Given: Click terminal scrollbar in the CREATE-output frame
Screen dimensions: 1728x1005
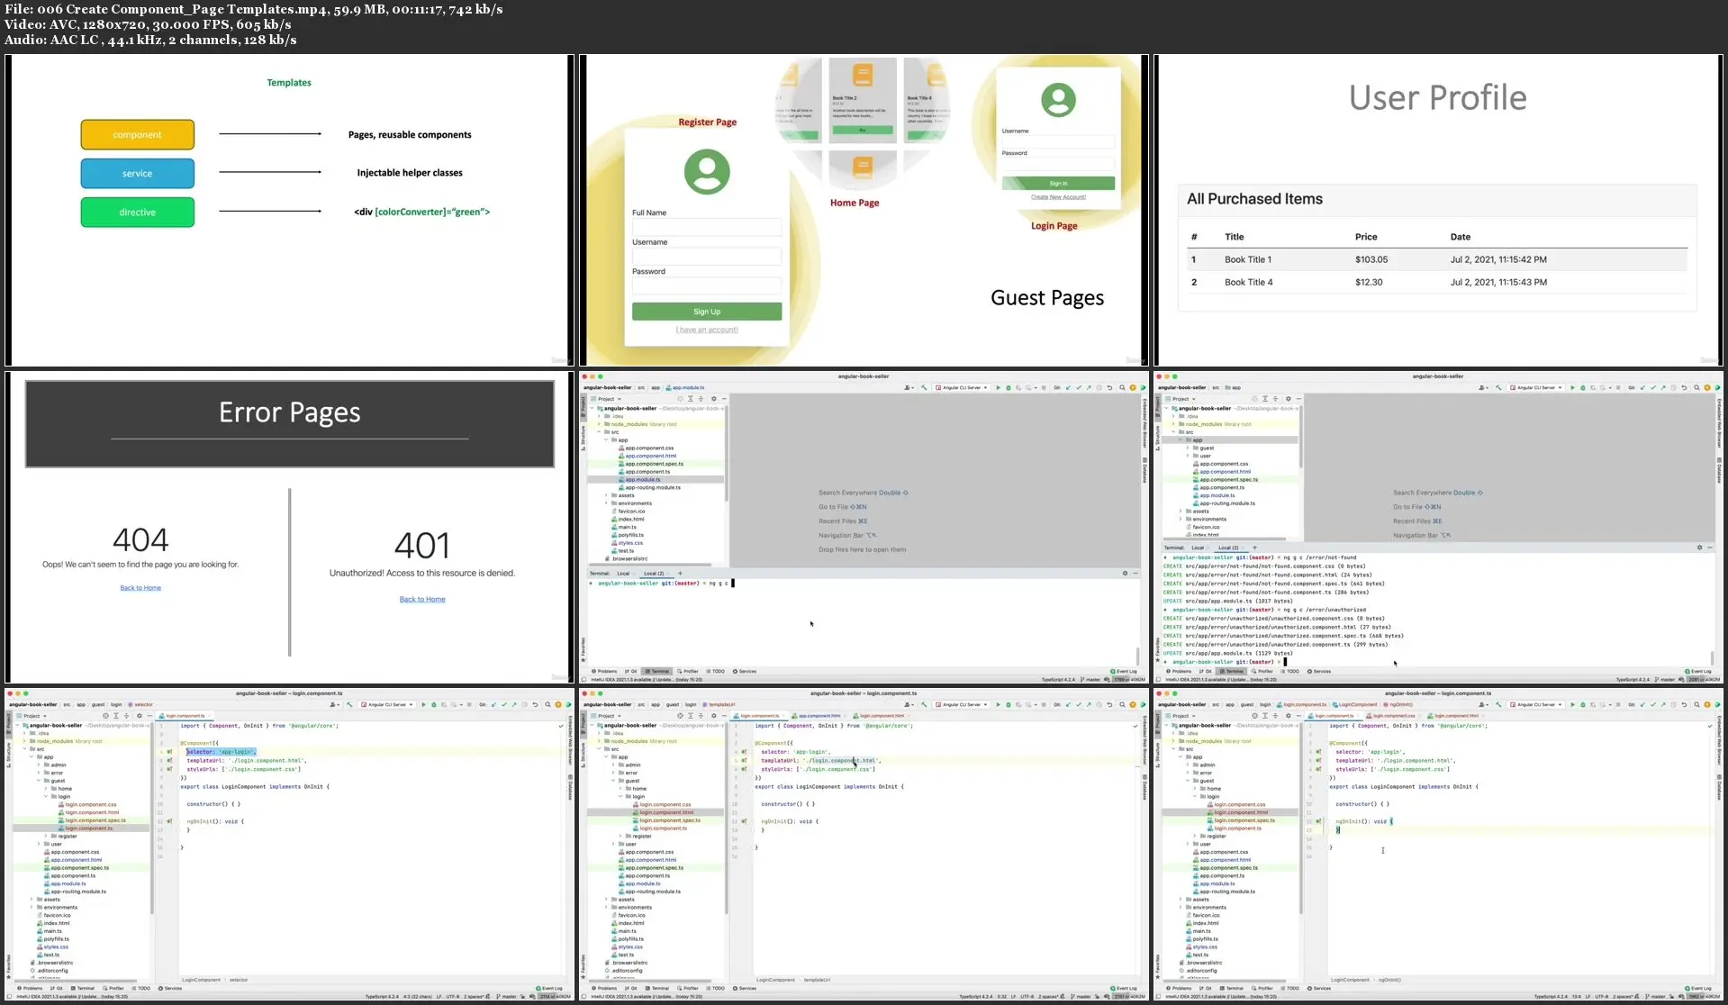Looking at the screenshot, I should pyautogui.click(x=1713, y=657).
